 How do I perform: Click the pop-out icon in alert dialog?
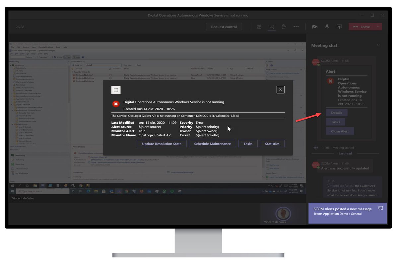click(x=116, y=90)
